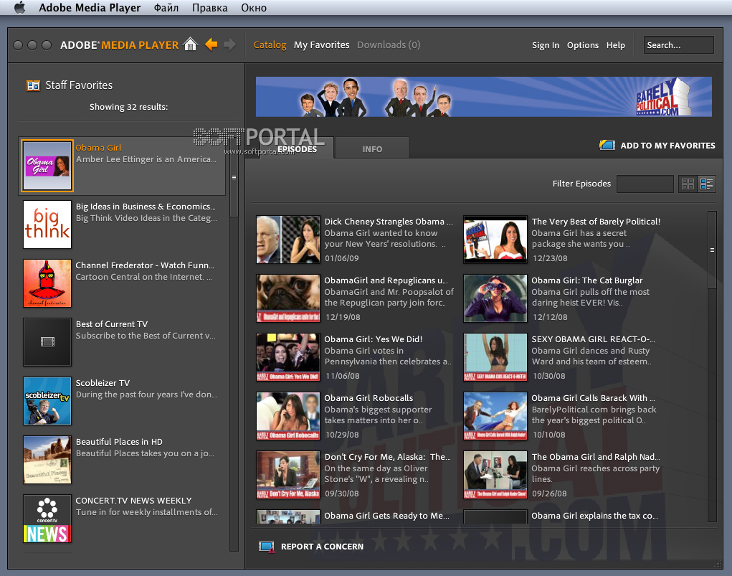Open the Downloads (0) section
732x576 pixels.
[389, 45]
